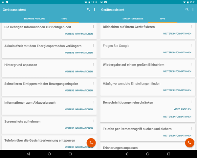Tap battery status icon on right screen
The height and width of the screenshot is (158, 197).
tap(188, 2)
